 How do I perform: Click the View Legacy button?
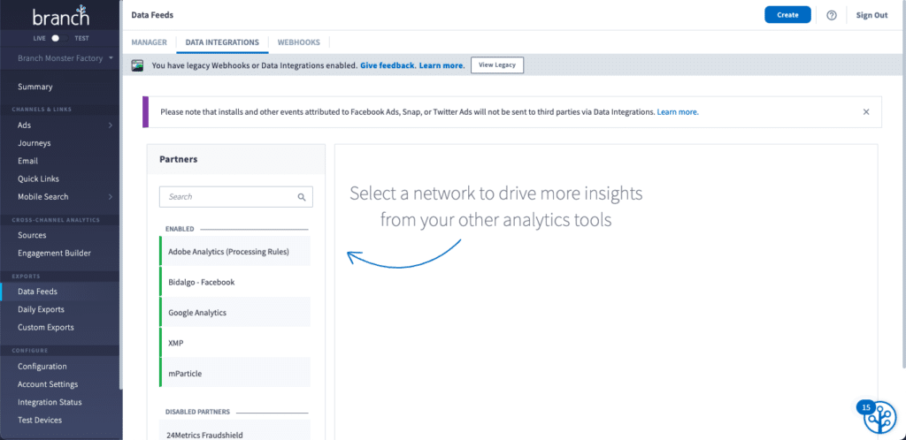(x=496, y=65)
